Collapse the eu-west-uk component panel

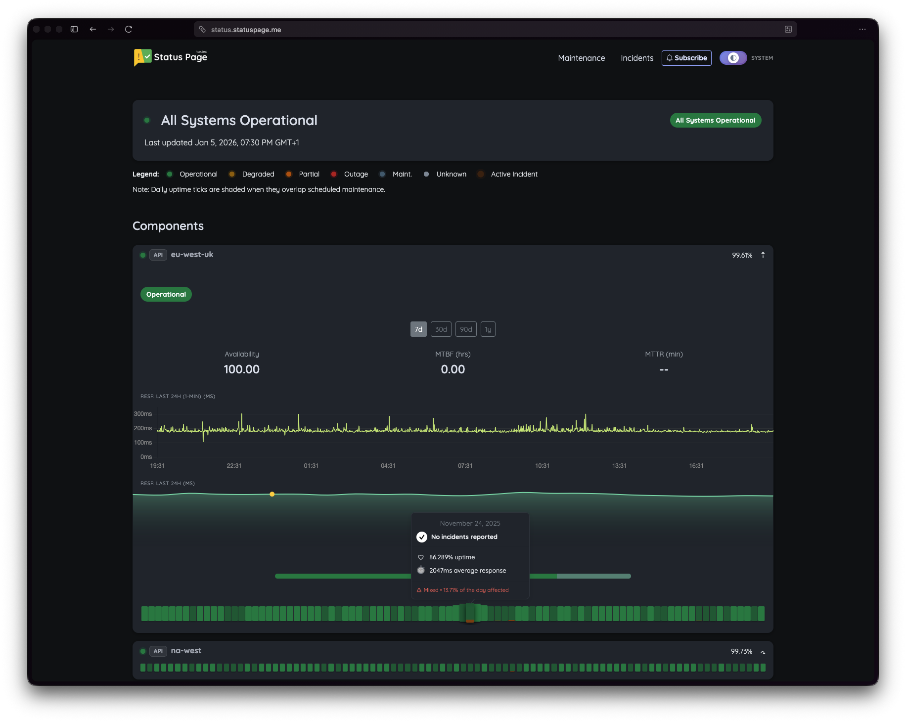point(763,255)
